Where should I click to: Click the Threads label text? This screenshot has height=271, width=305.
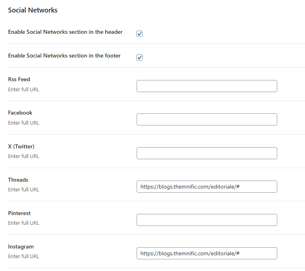[x=18, y=180]
